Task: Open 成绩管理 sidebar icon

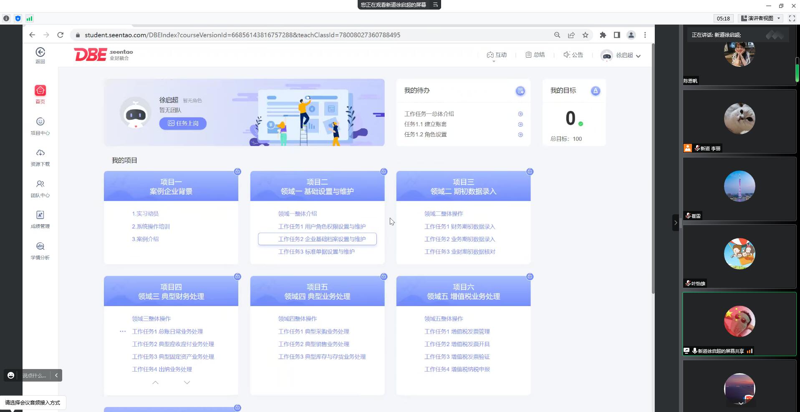Action: point(40,215)
